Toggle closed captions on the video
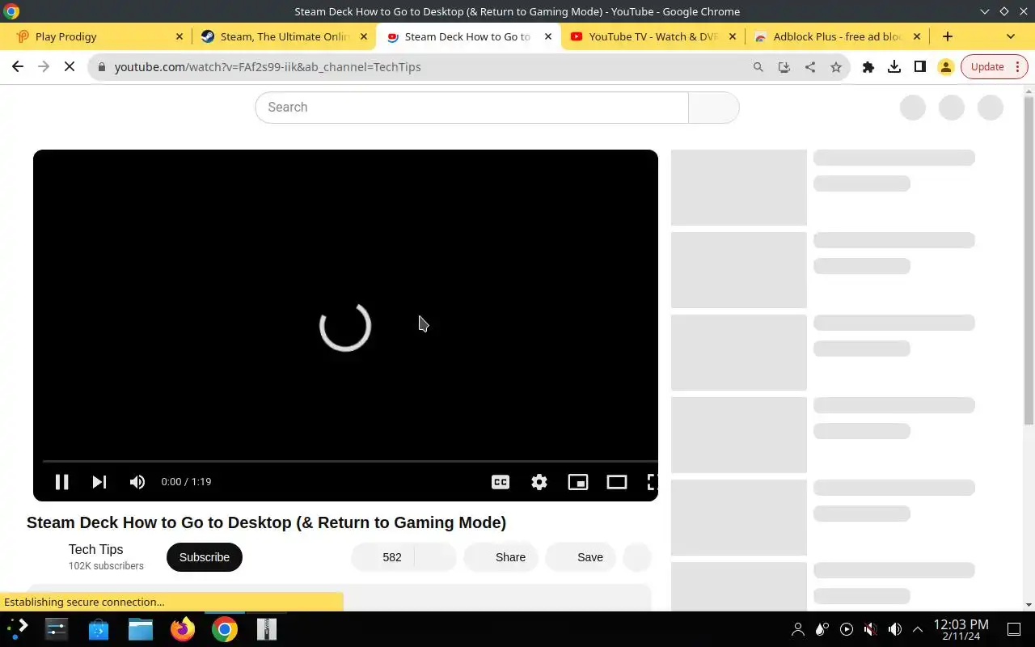1035x647 pixels. point(501,482)
